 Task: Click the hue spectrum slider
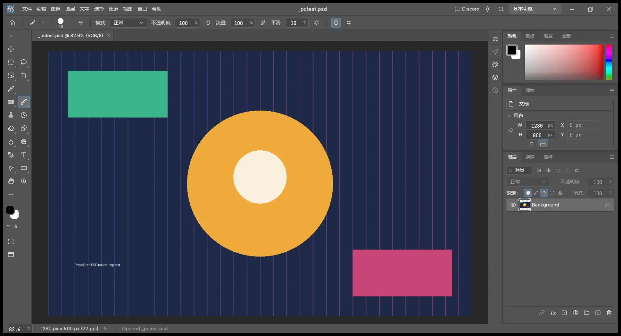pos(609,62)
